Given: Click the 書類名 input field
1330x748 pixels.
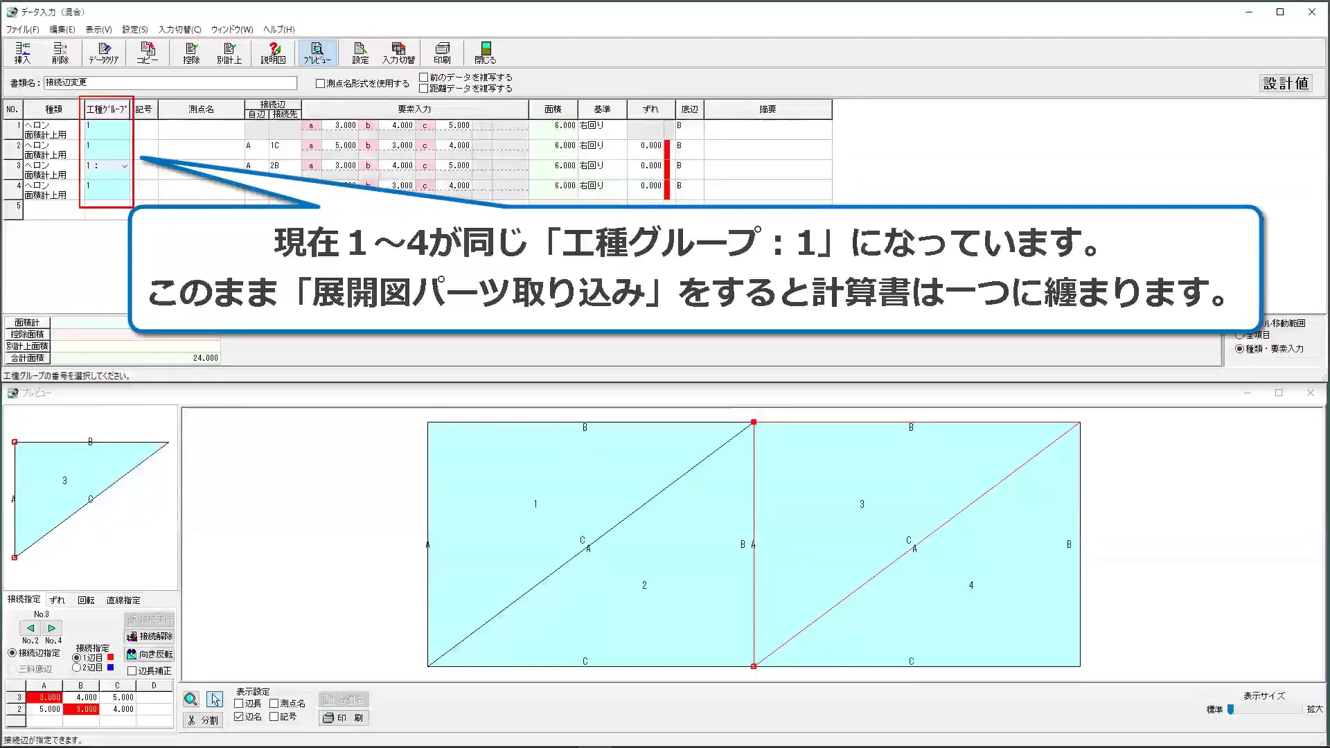Looking at the screenshot, I should (170, 83).
